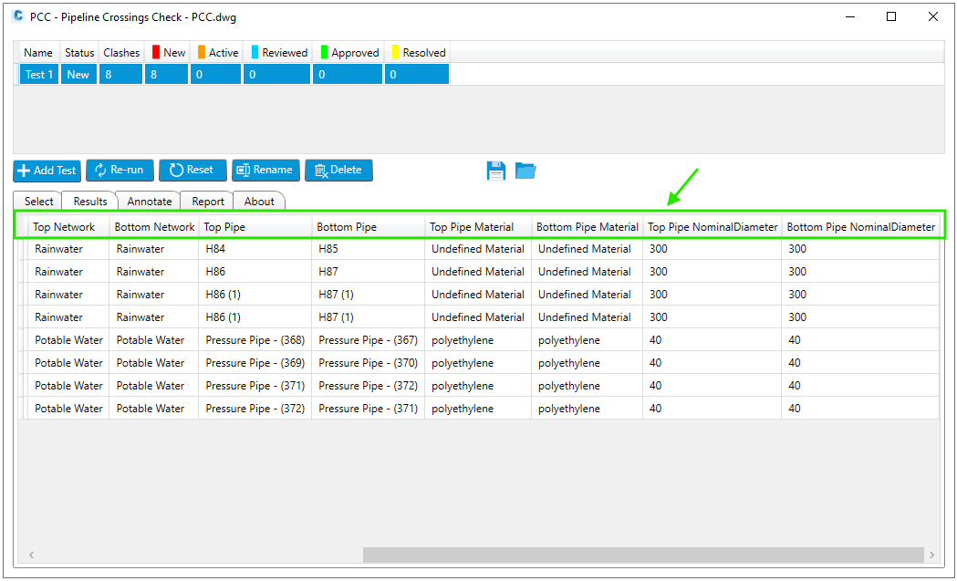Switch to the Select tab

pos(38,202)
